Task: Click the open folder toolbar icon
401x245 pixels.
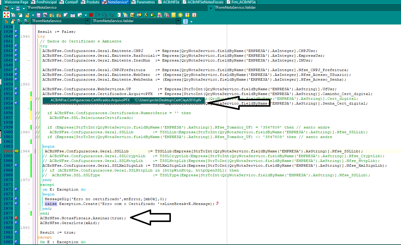Action: click(x=27, y=15)
